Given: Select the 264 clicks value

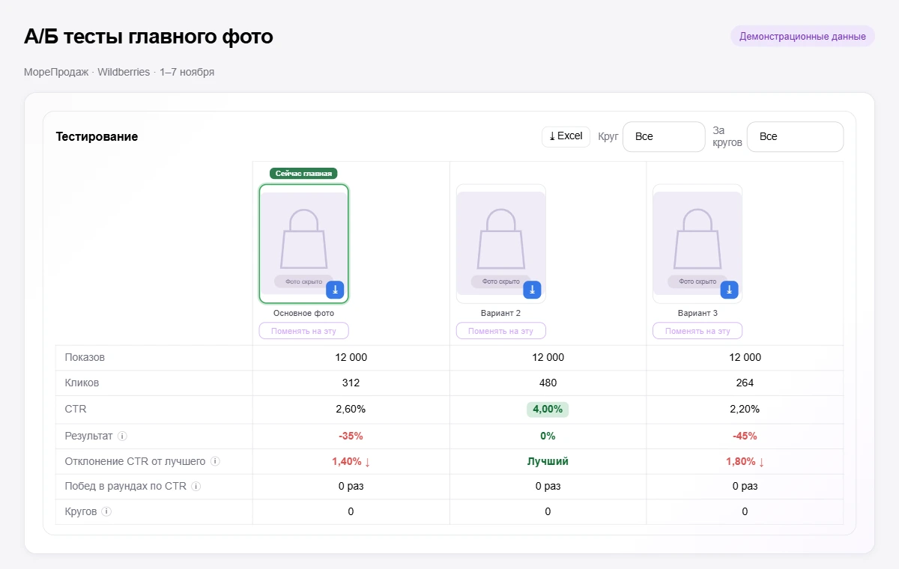Looking at the screenshot, I should point(745,383).
